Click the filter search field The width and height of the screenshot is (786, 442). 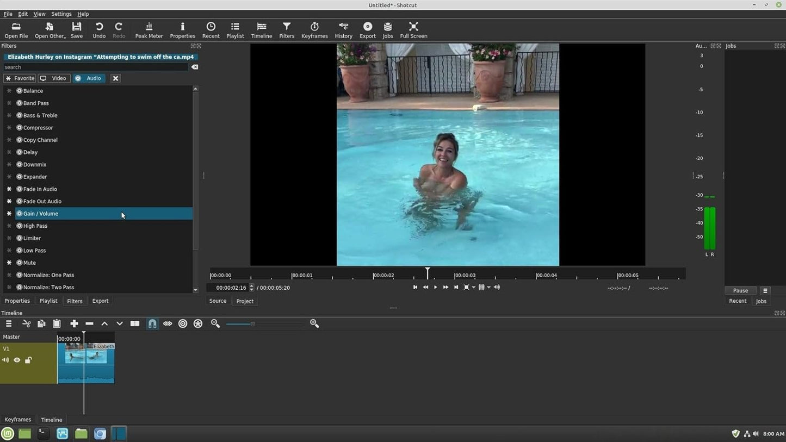96,67
